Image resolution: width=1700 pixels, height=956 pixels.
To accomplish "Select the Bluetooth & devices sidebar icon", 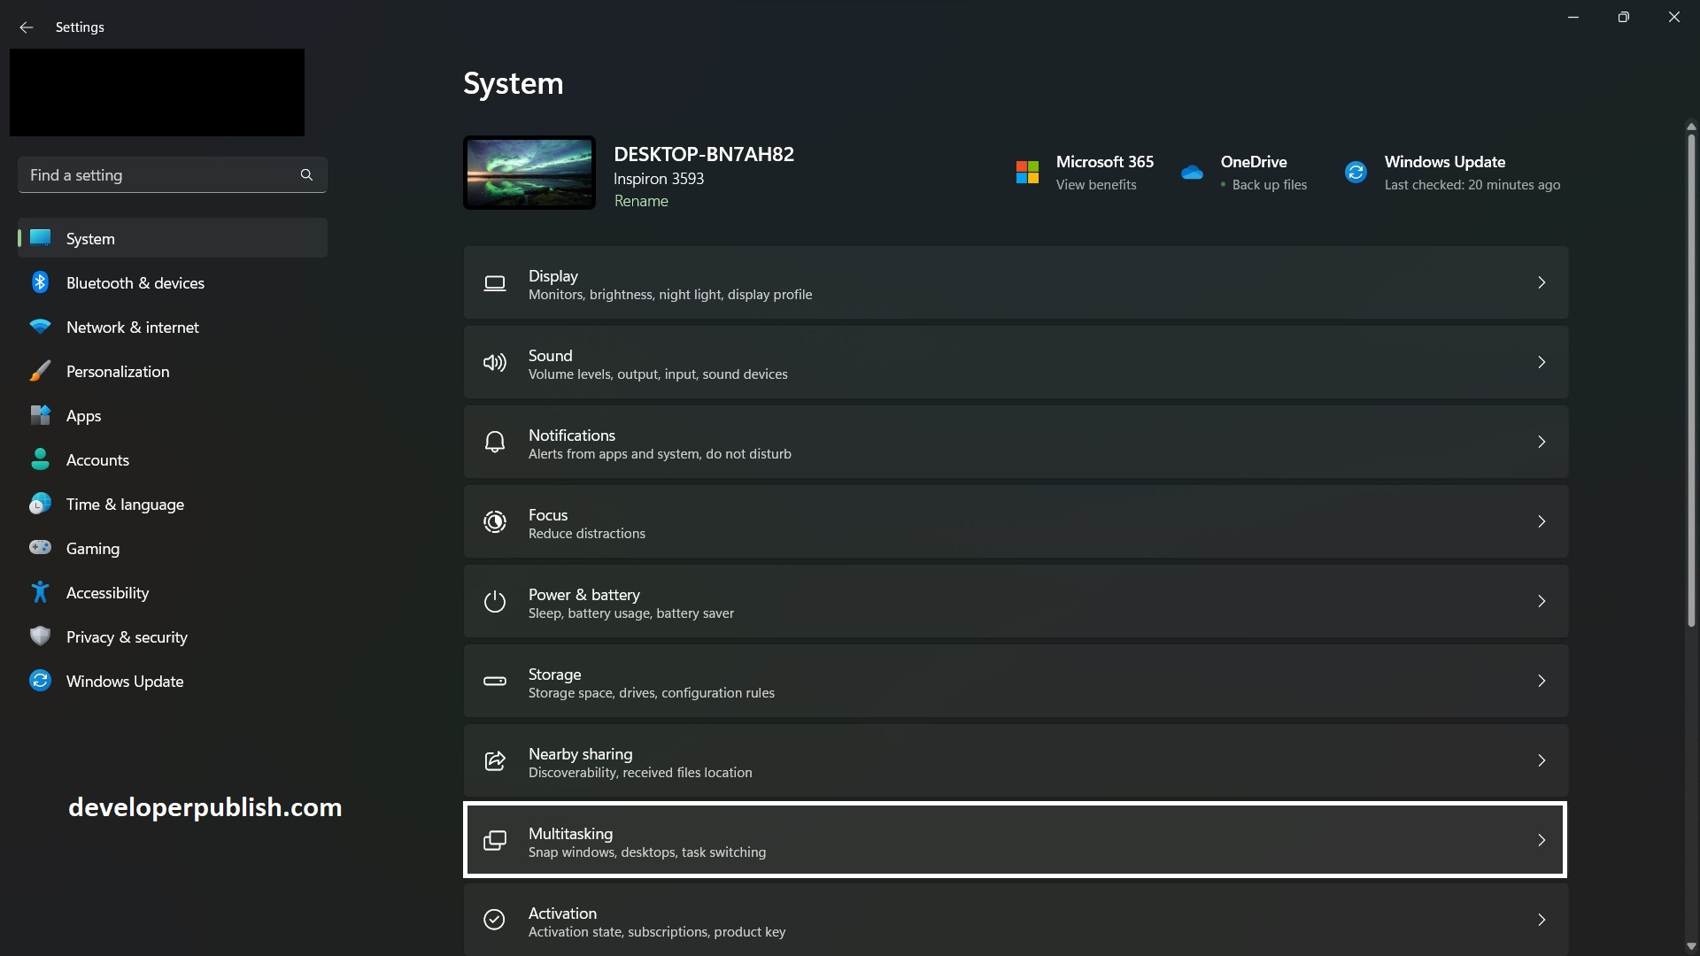I will [40, 282].
